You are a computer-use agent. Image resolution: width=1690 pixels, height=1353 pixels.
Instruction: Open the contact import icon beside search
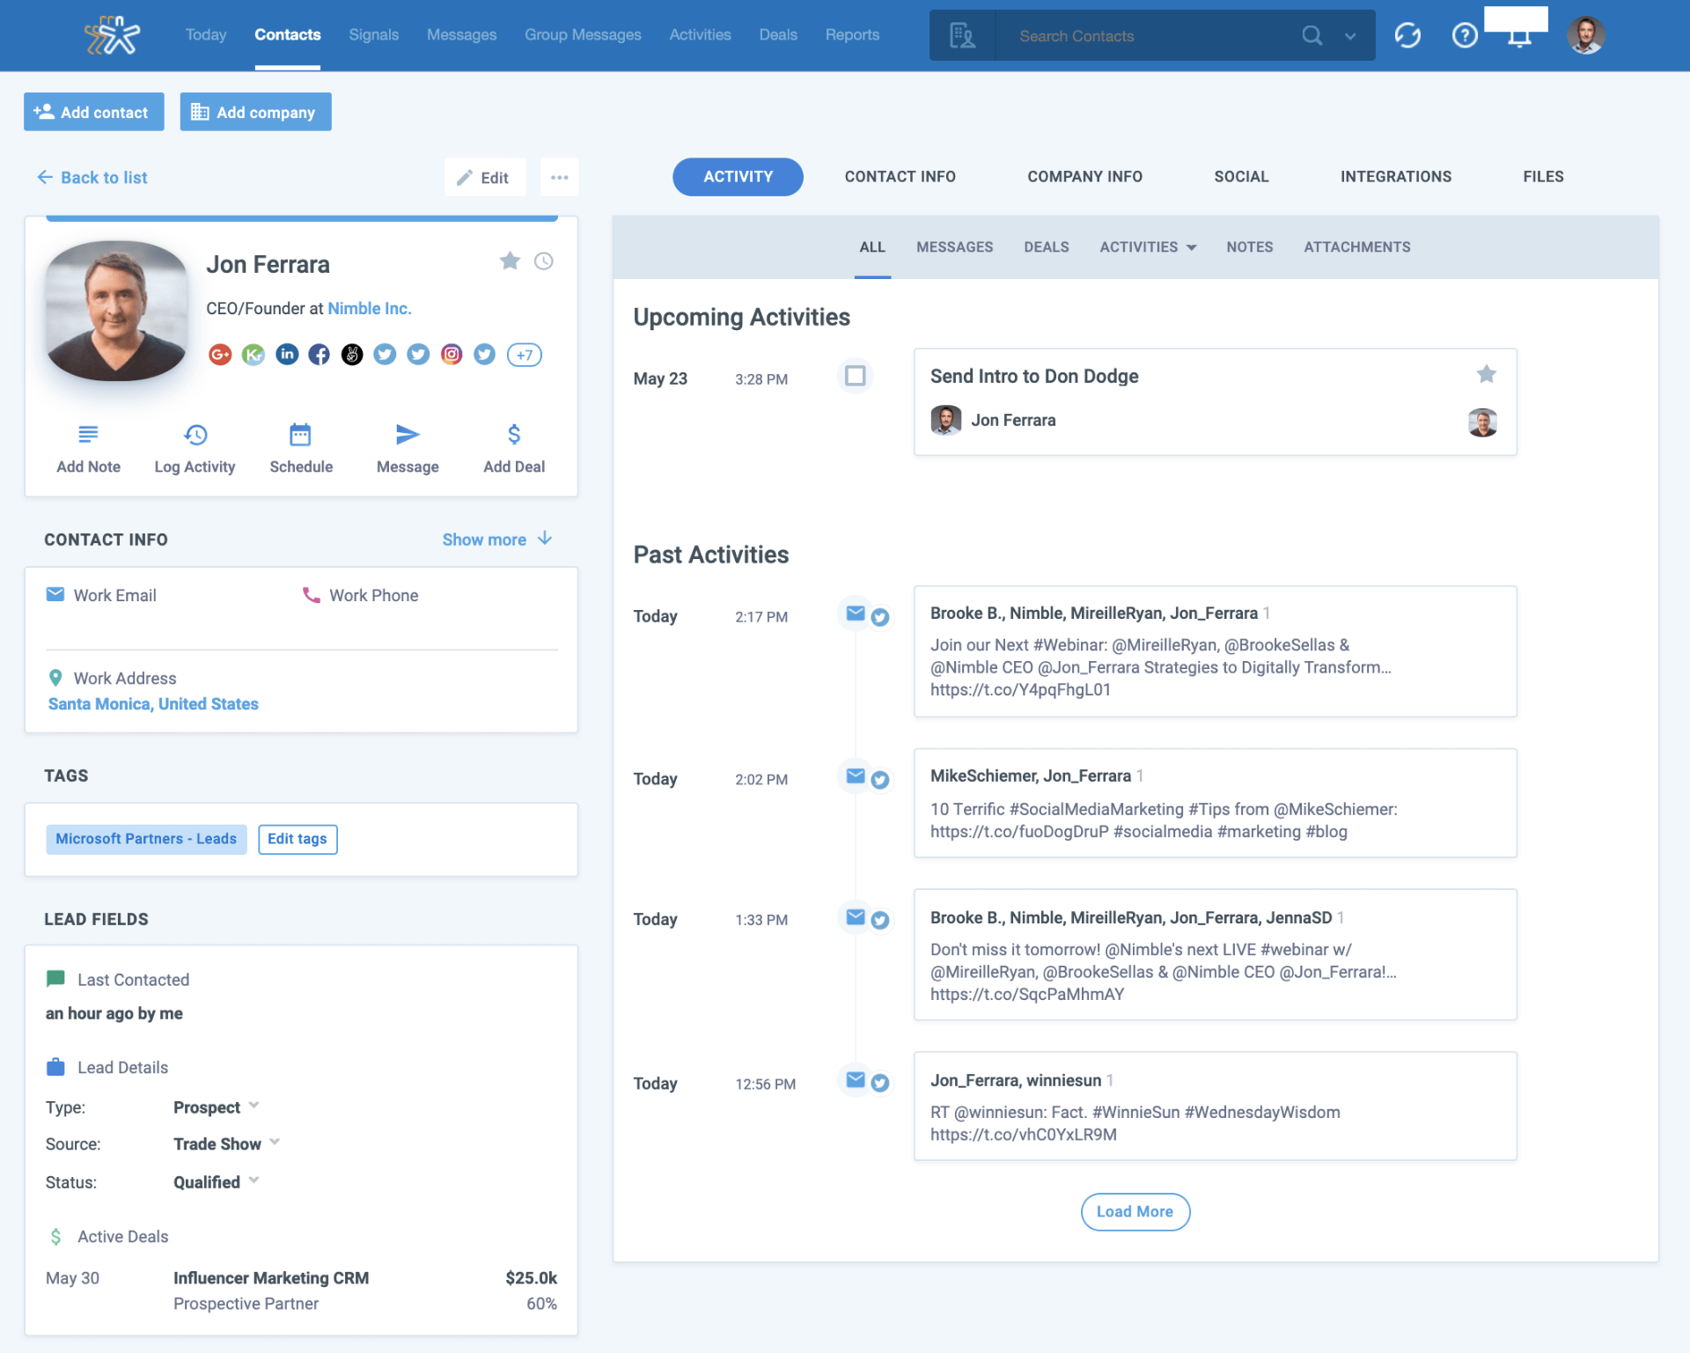click(x=962, y=35)
